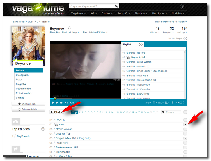Open the Top 100 dropdown menu
Image resolution: width=211 pixels, height=161 pixels.
[x=124, y=13]
